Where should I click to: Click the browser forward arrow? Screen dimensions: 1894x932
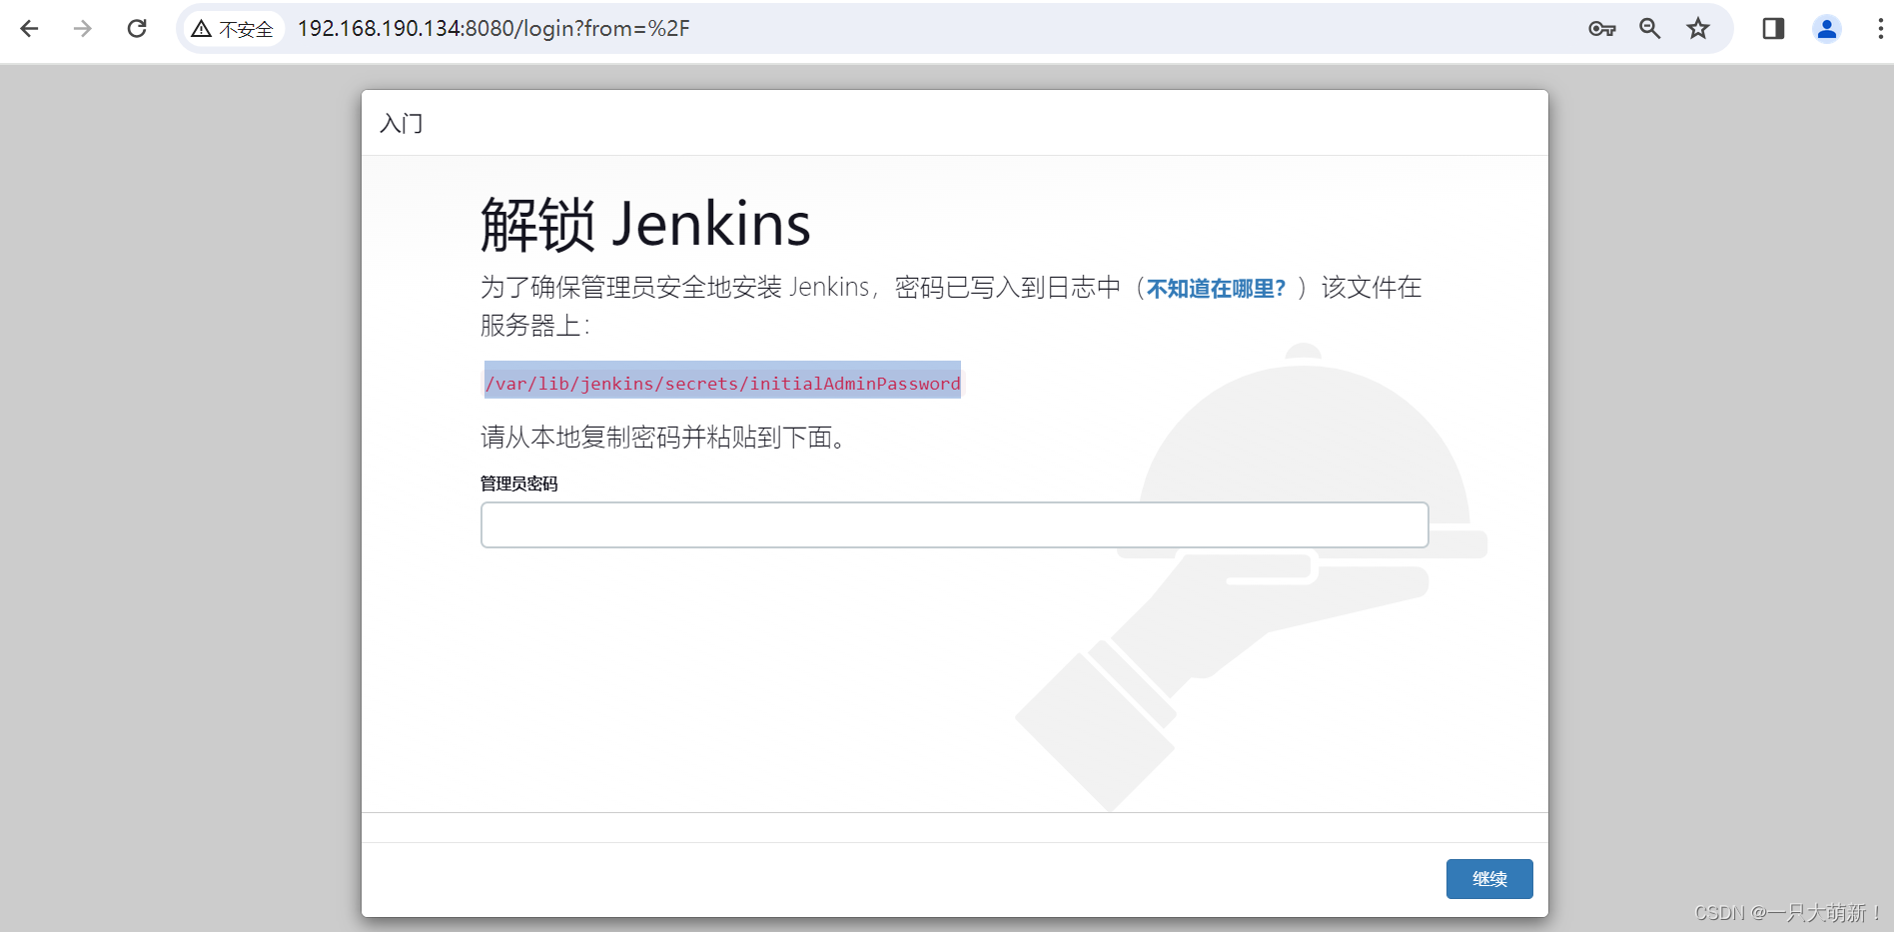[83, 28]
